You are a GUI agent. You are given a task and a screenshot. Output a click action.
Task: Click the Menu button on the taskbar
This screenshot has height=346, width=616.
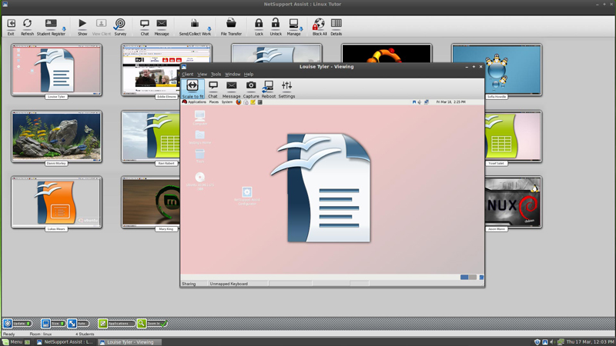coord(12,342)
